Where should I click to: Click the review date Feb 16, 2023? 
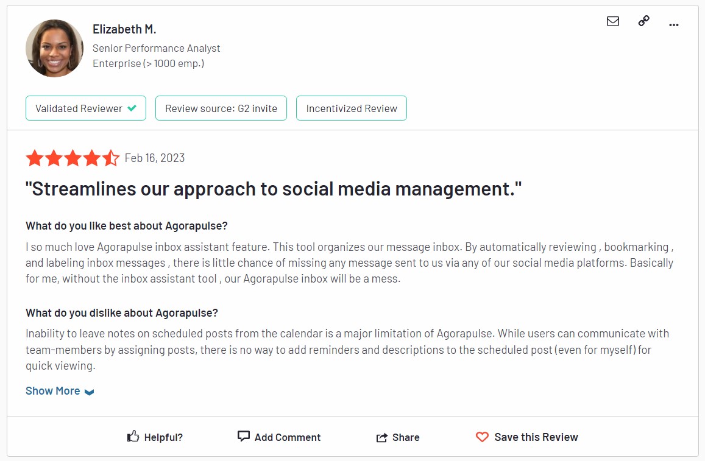tap(155, 158)
